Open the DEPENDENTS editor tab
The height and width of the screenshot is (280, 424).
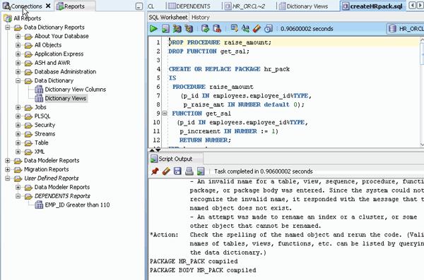click(189, 6)
